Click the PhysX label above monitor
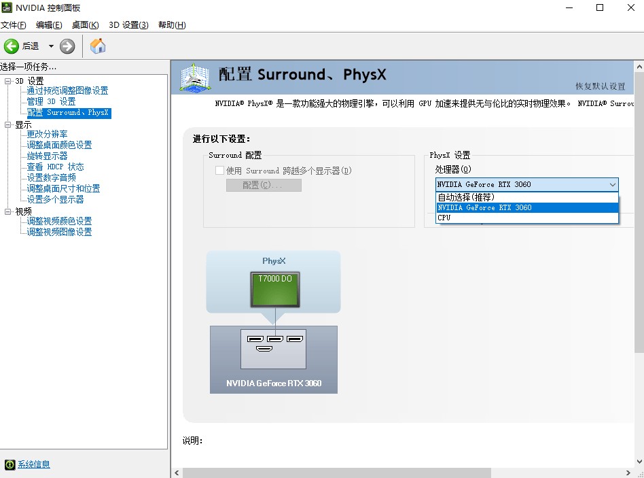Image resolution: width=644 pixels, height=478 pixels. coord(274,261)
